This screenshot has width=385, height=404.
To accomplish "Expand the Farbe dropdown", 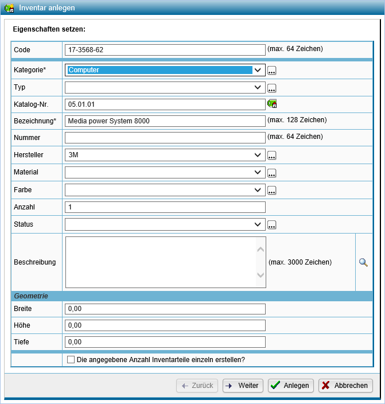I will coord(258,190).
